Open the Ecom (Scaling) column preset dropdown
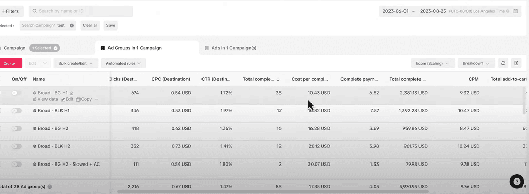 433,63
